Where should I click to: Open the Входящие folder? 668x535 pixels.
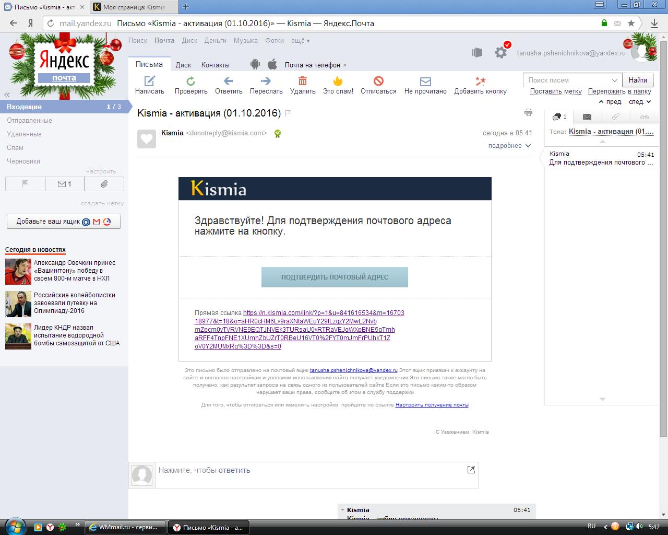coord(64,107)
